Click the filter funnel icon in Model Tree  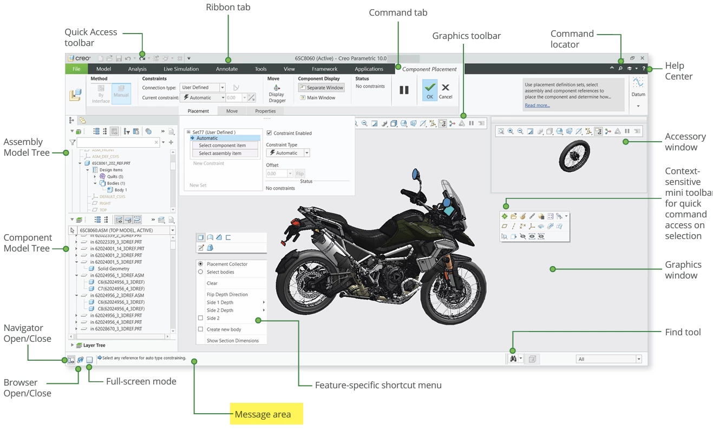(x=73, y=142)
